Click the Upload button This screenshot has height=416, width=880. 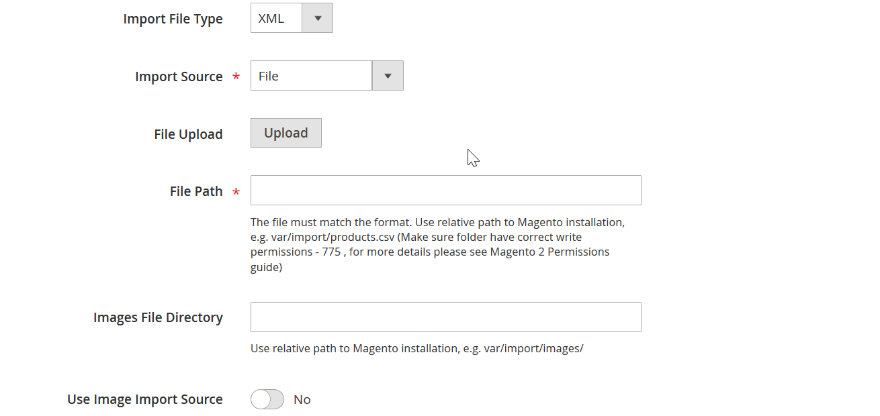click(286, 133)
